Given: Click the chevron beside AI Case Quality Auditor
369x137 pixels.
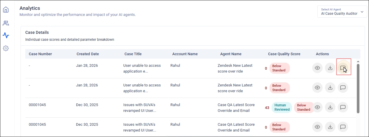Looking at the screenshot, I should [362, 12].
